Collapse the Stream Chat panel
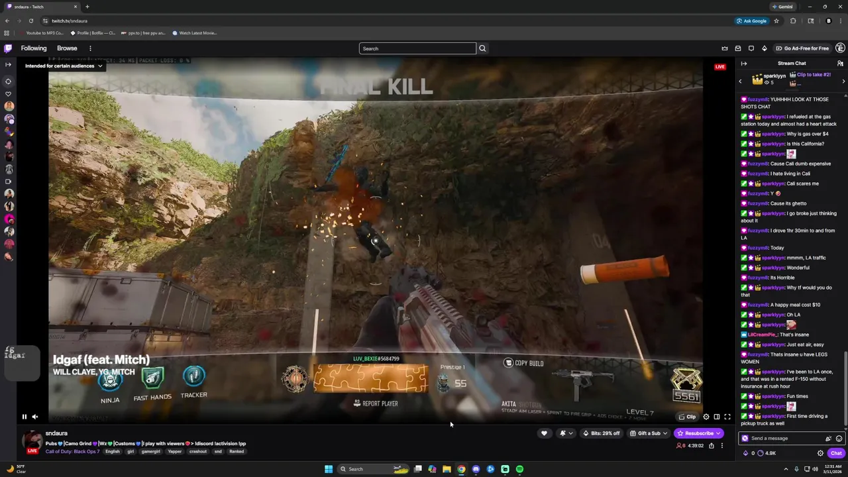Viewport: 848px width, 477px height. pyautogui.click(x=744, y=64)
